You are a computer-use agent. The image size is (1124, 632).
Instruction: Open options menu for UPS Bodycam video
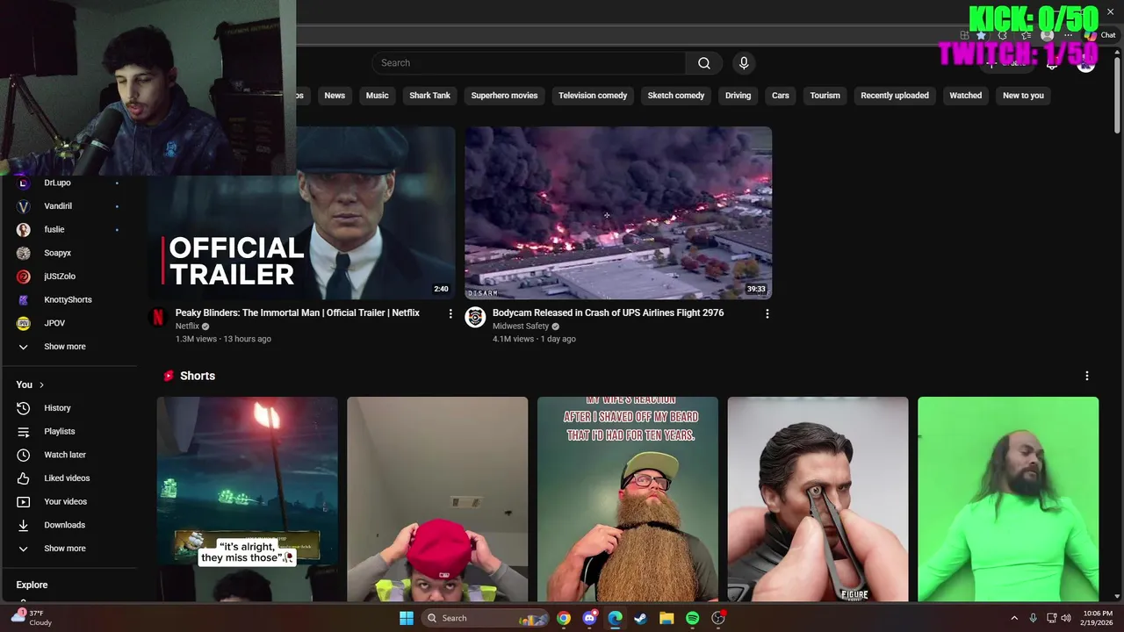coord(767,313)
